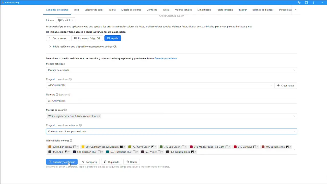
Task: Open the three-dot menu in the title bar
Action: [x=314, y=3]
